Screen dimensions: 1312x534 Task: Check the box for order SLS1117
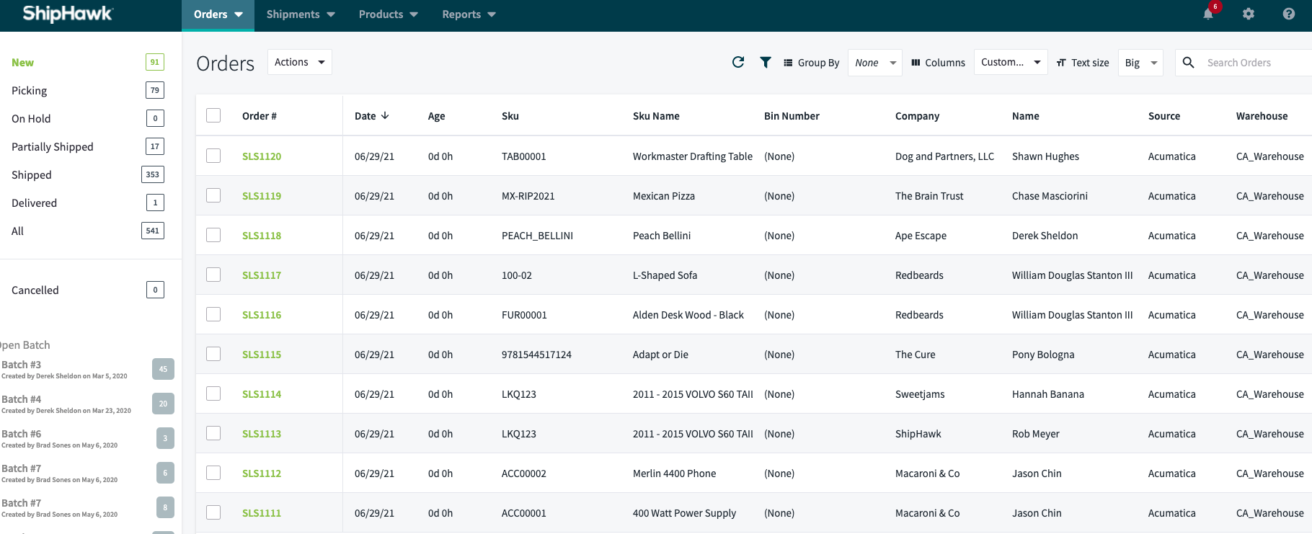[x=213, y=275]
